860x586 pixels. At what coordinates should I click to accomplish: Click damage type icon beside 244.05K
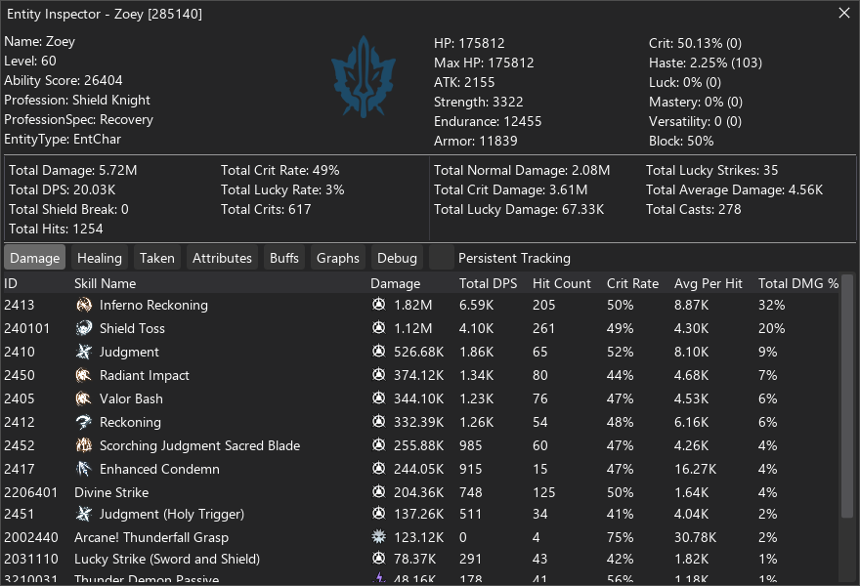tap(378, 469)
